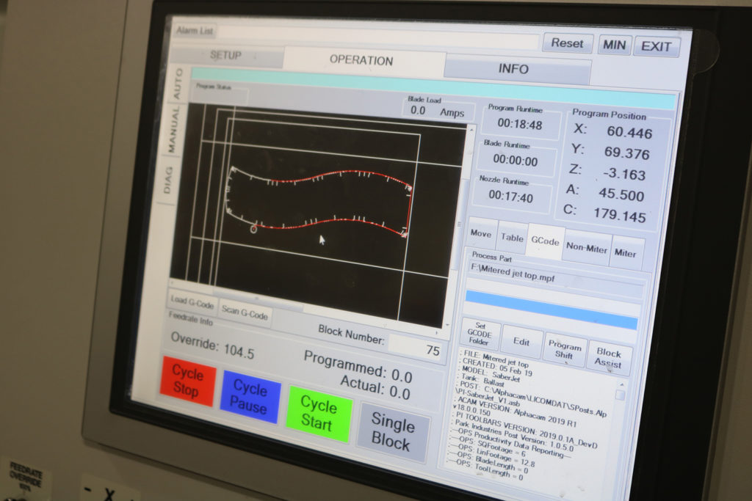Click Program Runtime value 00:18:48
This screenshot has height=501, width=752.
520,125
